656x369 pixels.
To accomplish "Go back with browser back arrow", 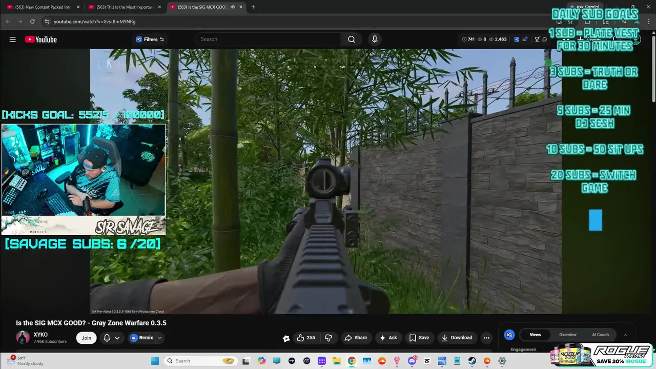I will pos(8,22).
